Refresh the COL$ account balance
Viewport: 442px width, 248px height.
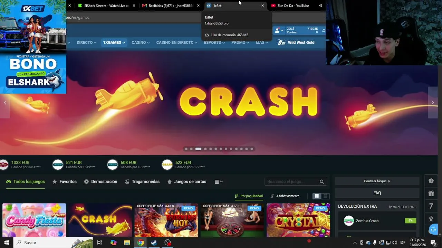coord(324,31)
